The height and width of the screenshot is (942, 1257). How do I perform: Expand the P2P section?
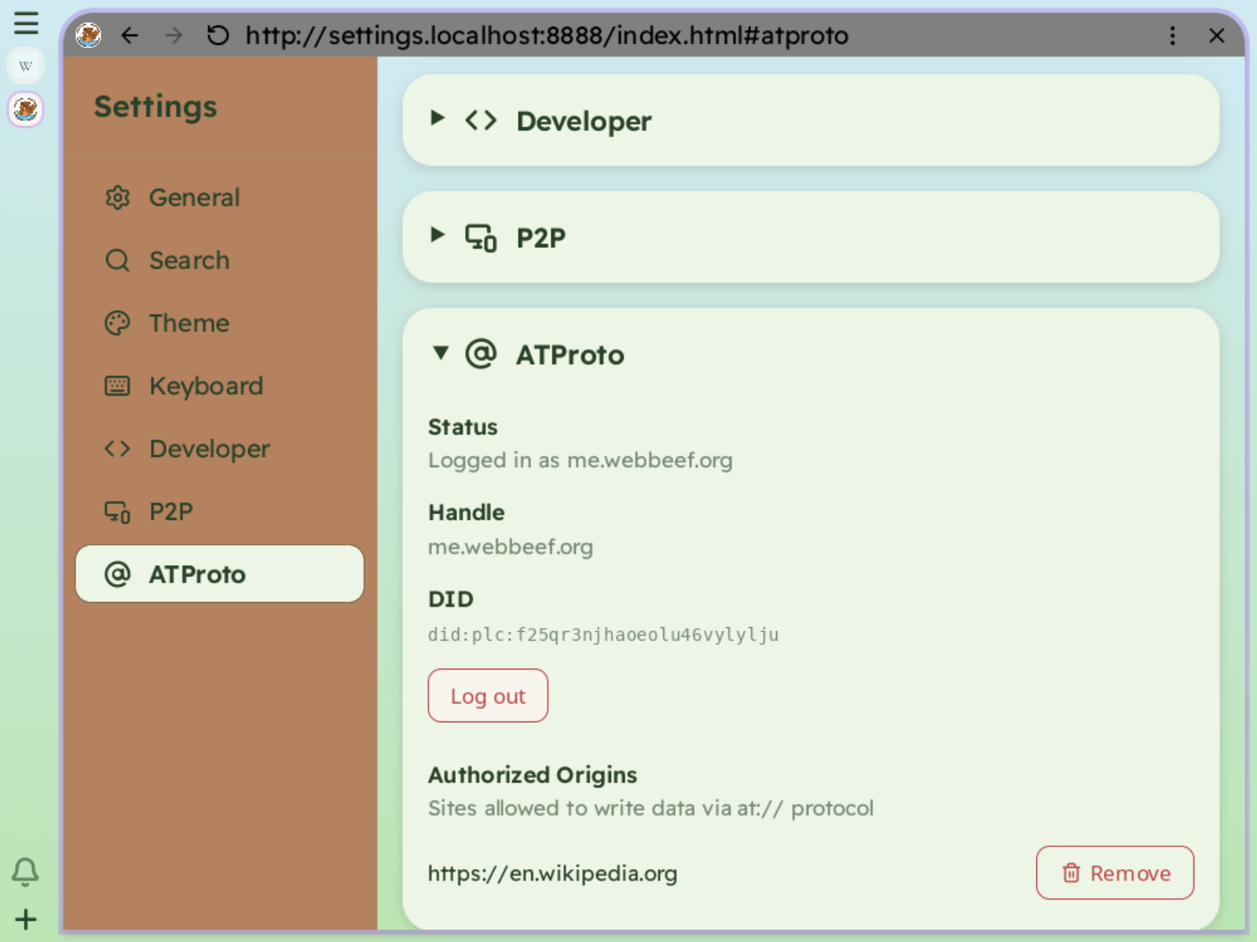pos(438,235)
